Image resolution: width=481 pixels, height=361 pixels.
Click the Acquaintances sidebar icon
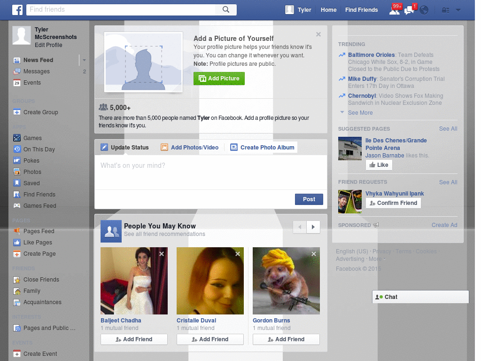[17, 302]
